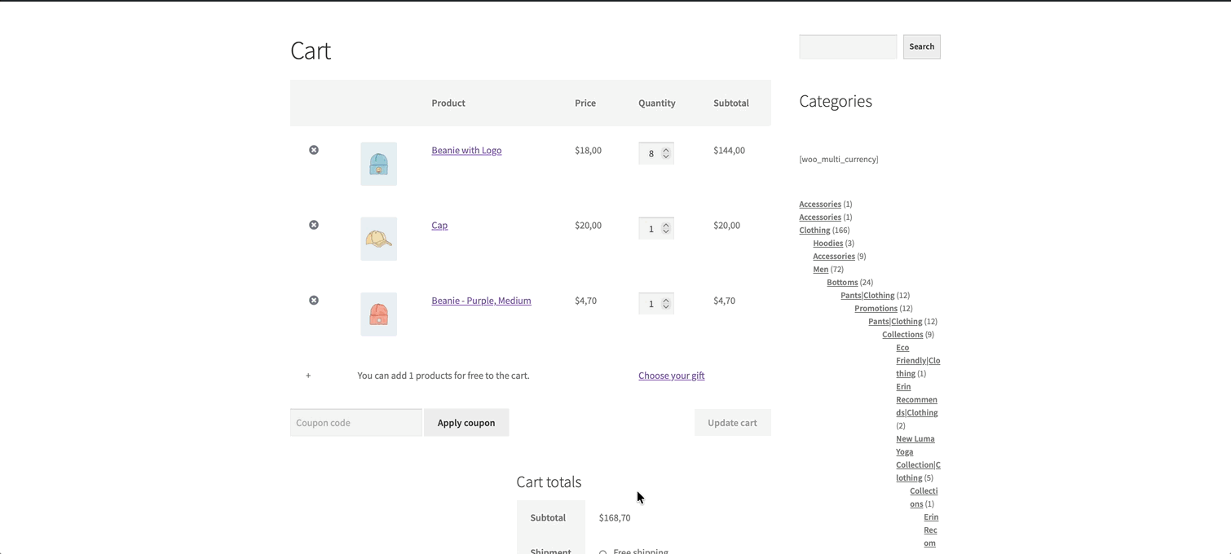
Task: Open the Bottoms subcategory link
Action: pos(842,283)
